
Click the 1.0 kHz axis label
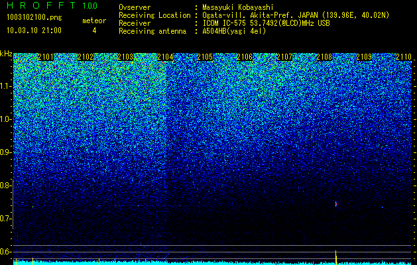pos(5,119)
